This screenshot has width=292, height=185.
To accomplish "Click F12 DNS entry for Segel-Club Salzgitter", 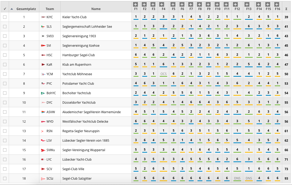I will 237,178.
